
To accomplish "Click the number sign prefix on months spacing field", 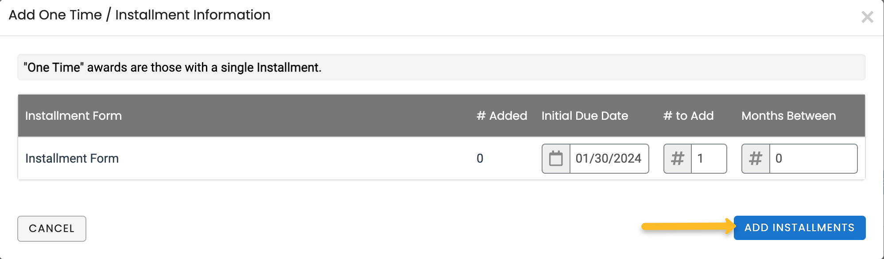I will (x=755, y=158).
